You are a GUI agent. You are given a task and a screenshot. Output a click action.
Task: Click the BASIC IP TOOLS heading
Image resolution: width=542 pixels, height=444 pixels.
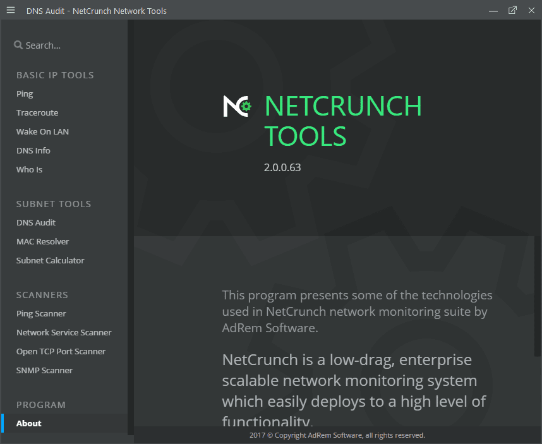pos(55,75)
